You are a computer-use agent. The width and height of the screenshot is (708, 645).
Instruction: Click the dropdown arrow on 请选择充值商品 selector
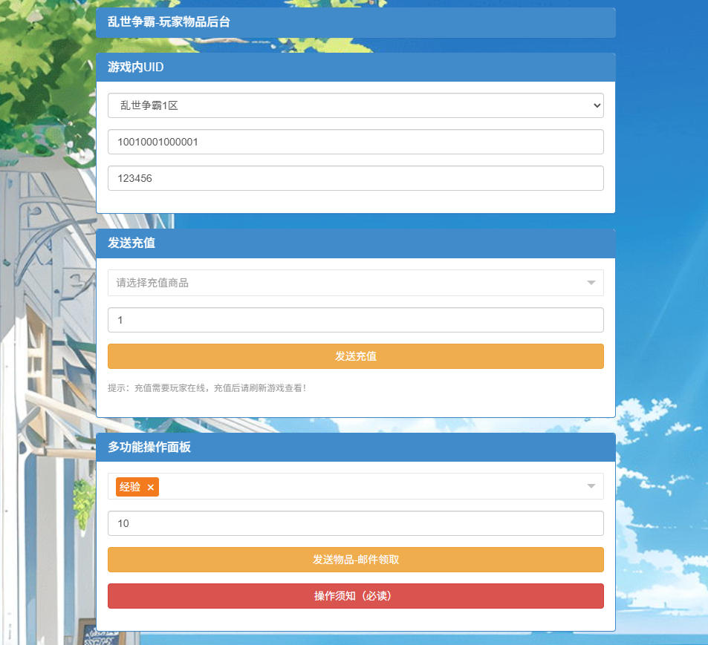pyautogui.click(x=591, y=283)
